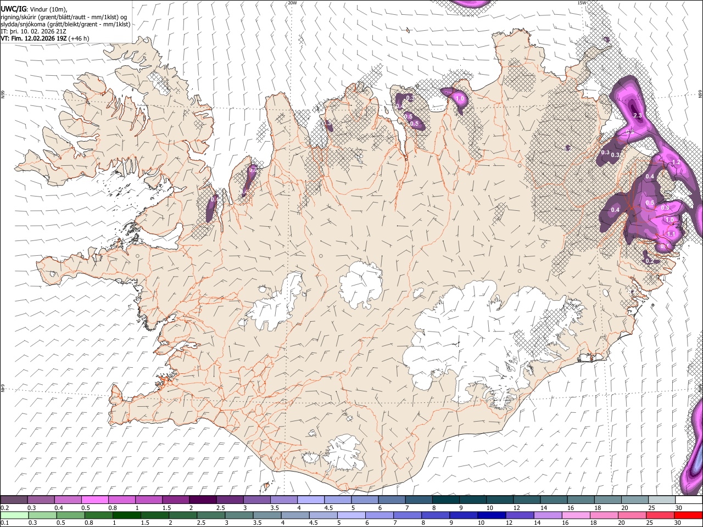
Task: Click the 1.2 precipitation value on the map
Action: pyautogui.click(x=676, y=162)
